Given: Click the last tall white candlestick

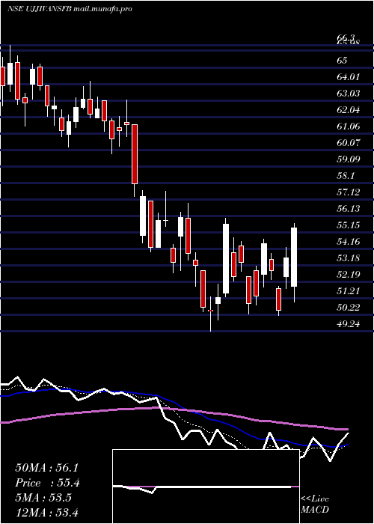Looking at the screenshot, I should point(294,257).
